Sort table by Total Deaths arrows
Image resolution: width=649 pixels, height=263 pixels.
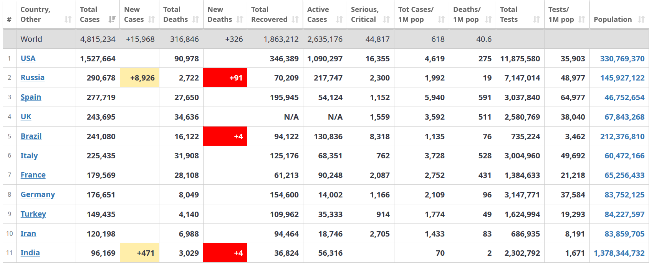point(195,19)
